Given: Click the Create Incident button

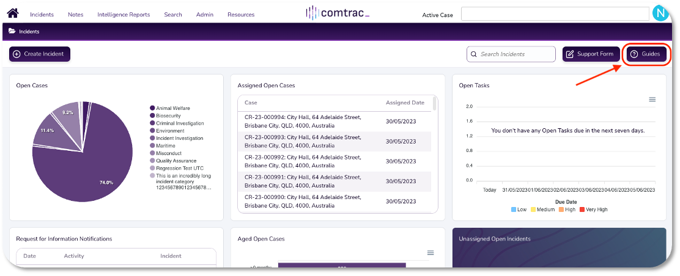Looking at the screenshot, I should (40, 54).
